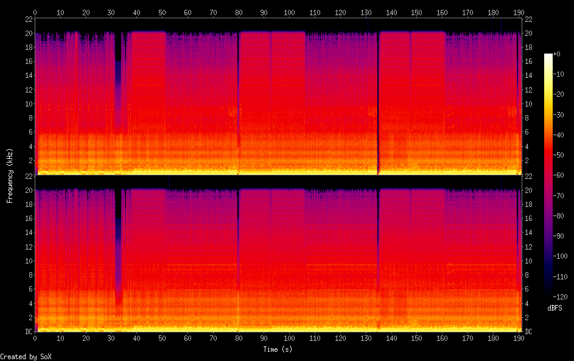This screenshot has width=574, height=361.
Task: Select the 100 mark on bottom time axis
Action: pos(289,338)
